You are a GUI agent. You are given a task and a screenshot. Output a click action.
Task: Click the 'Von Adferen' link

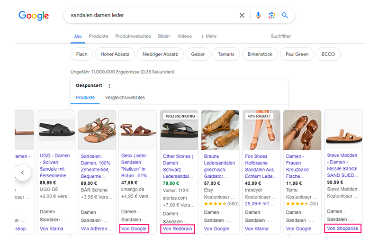(96, 228)
